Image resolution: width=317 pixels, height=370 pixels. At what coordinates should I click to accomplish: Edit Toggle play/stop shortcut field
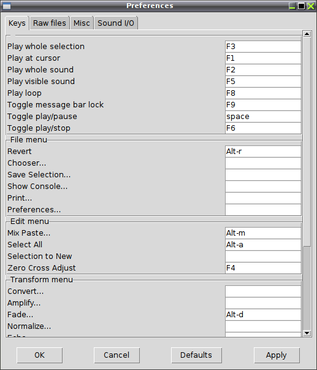(263, 128)
